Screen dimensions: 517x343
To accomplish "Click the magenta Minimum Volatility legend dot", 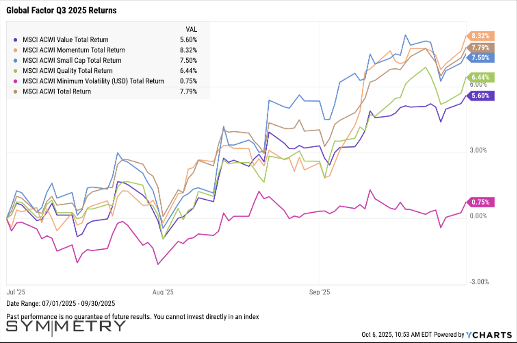I will (x=15, y=81).
